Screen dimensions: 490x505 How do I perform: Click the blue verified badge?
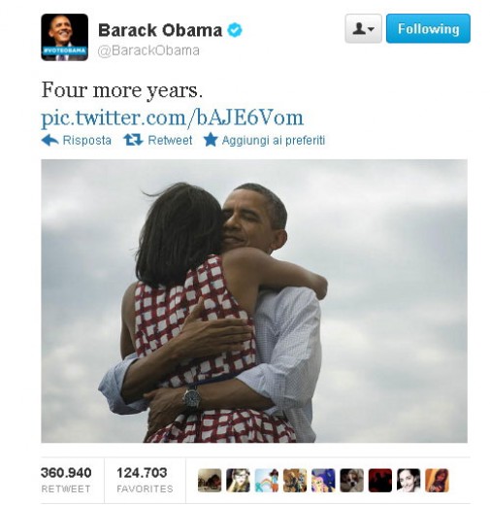point(235,30)
